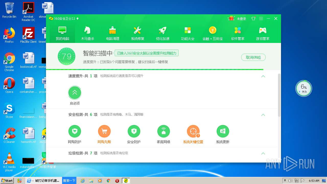Collapse the 垃圾检测 section
This screenshot has width=327, height=184.
coord(263,153)
